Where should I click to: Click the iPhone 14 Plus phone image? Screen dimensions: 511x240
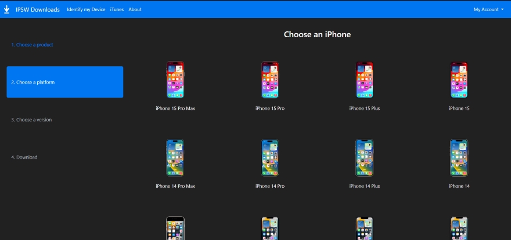364,158
